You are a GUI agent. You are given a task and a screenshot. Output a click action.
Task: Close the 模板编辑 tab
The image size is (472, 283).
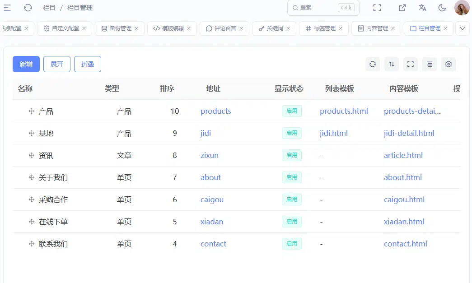pos(189,28)
